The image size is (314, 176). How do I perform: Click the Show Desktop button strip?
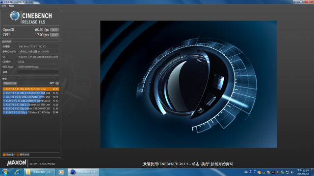click(313, 172)
